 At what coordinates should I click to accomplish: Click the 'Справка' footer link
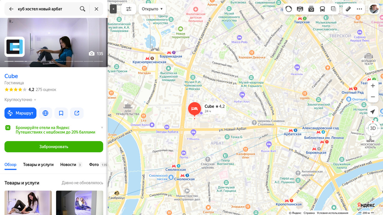[x=309, y=213]
